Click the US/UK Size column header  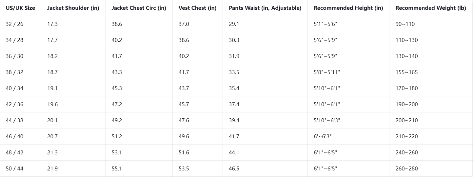click(20, 8)
